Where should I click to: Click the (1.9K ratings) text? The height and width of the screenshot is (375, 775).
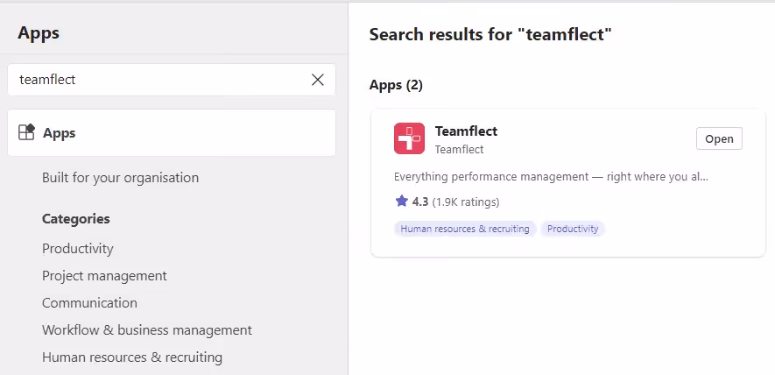(x=466, y=202)
